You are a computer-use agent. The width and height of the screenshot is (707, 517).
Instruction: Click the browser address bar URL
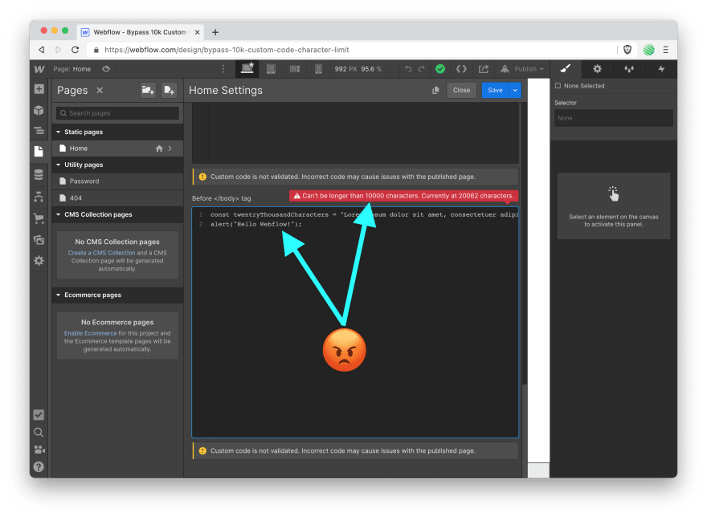[227, 50]
